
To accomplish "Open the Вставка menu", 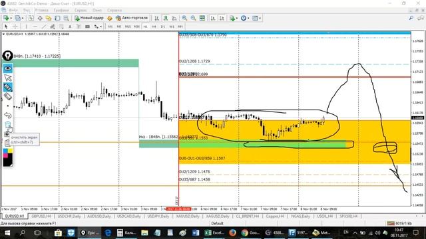I will click(41, 11).
